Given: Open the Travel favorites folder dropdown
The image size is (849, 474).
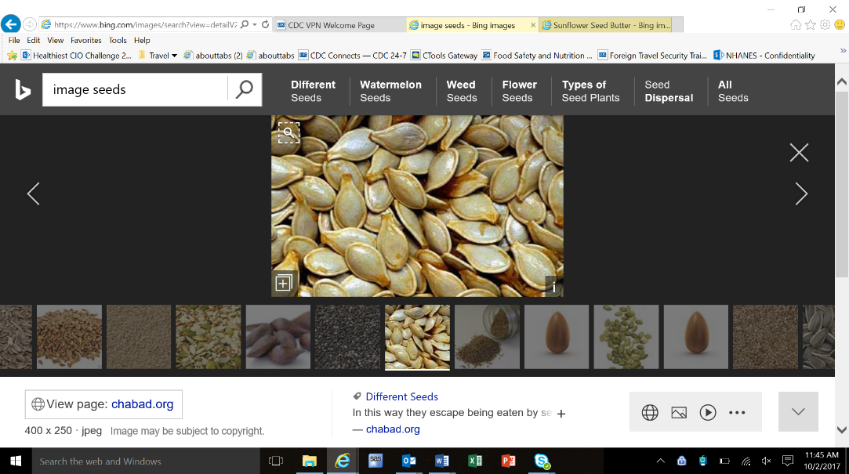Looking at the screenshot, I should (174, 56).
